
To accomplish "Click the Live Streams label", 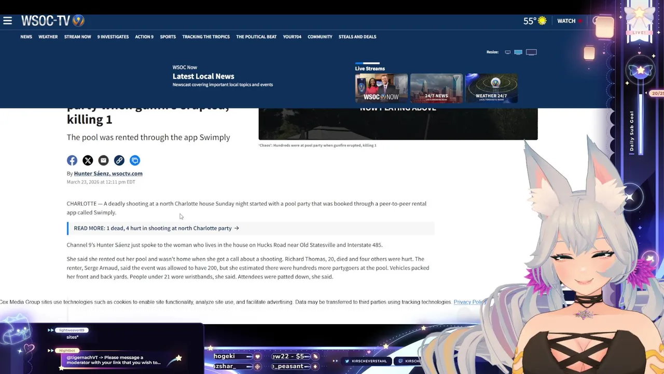I will pos(370,69).
